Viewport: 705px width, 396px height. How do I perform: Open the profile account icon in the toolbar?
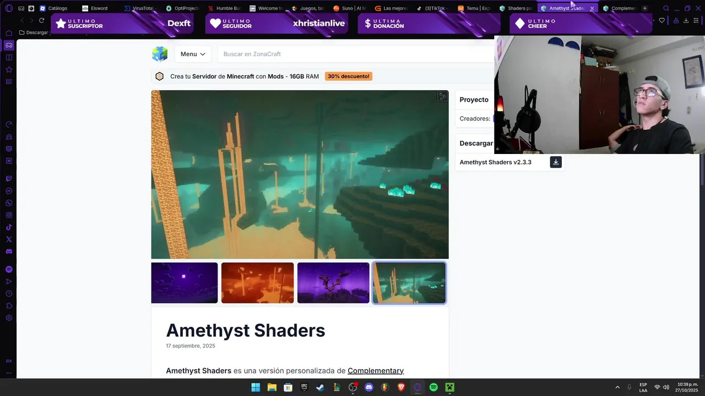pos(676,20)
